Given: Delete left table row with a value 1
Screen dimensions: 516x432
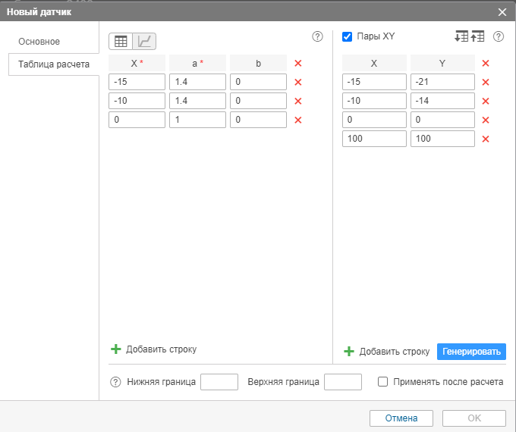Looking at the screenshot, I should point(298,120).
